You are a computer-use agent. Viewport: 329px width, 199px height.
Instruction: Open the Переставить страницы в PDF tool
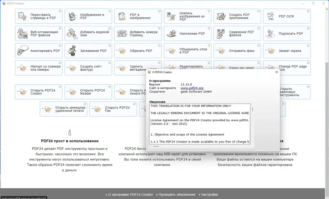39,16
